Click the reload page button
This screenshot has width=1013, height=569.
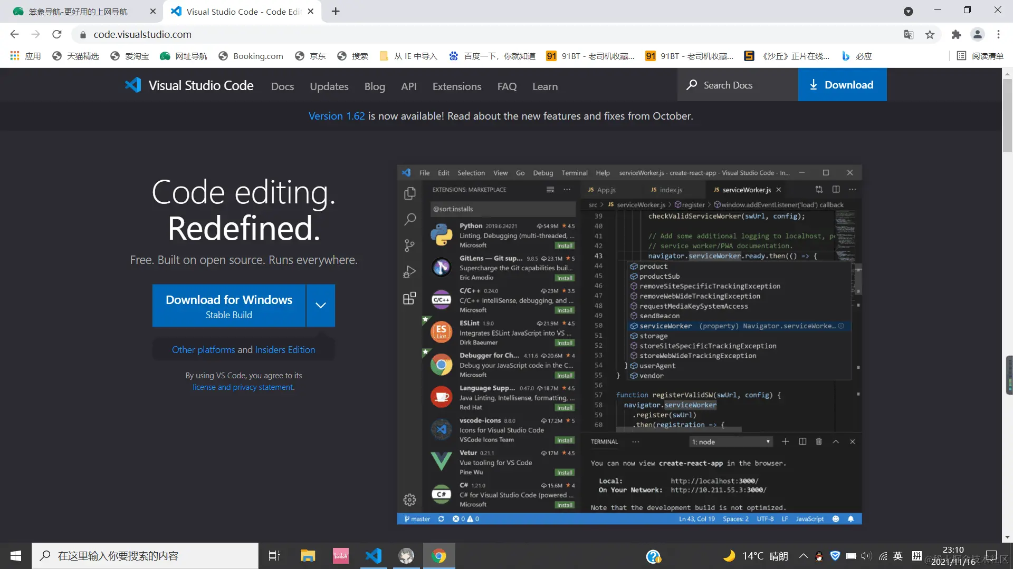tap(57, 35)
